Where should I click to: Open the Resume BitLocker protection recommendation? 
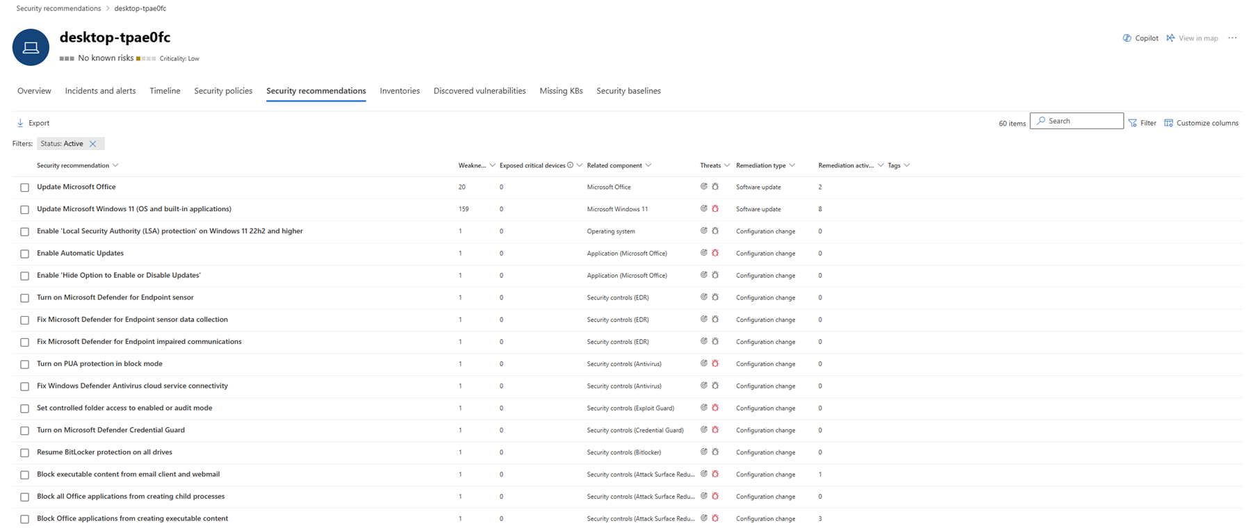pos(104,452)
